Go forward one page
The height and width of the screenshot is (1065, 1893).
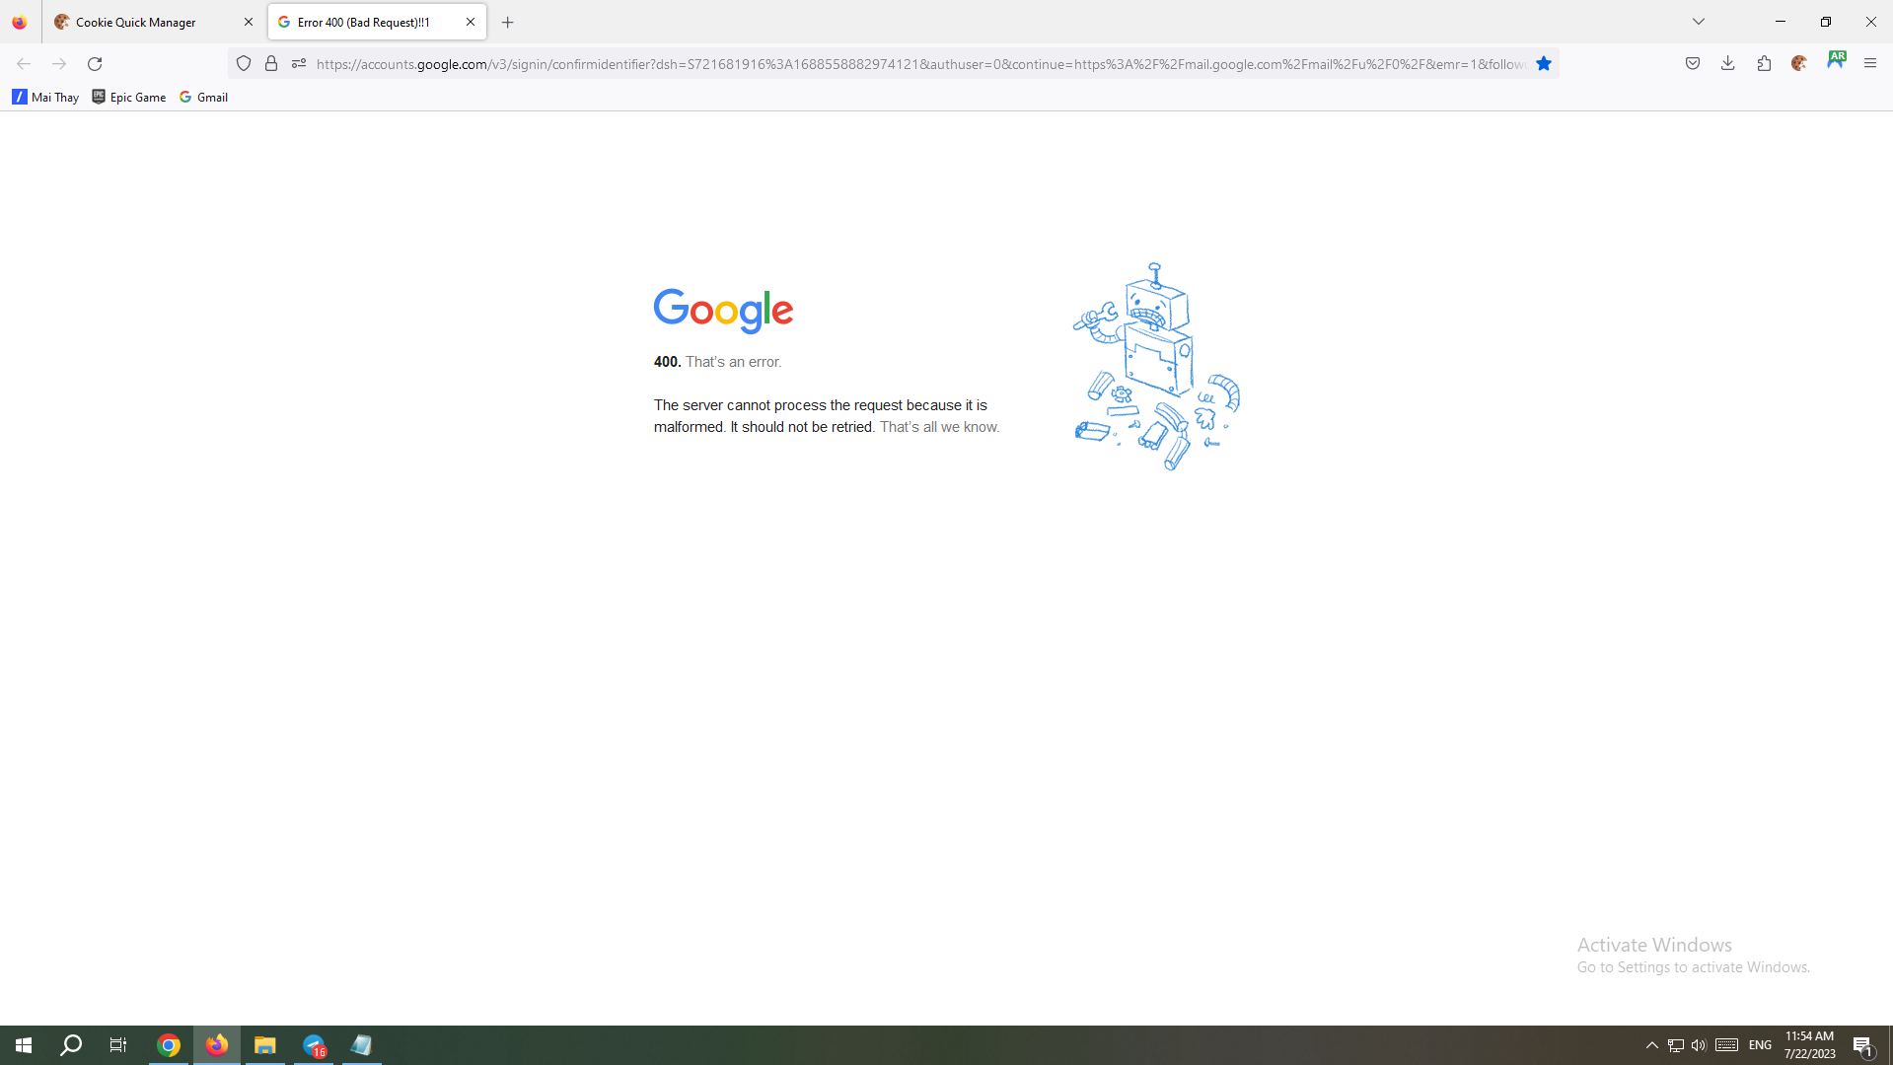point(59,64)
